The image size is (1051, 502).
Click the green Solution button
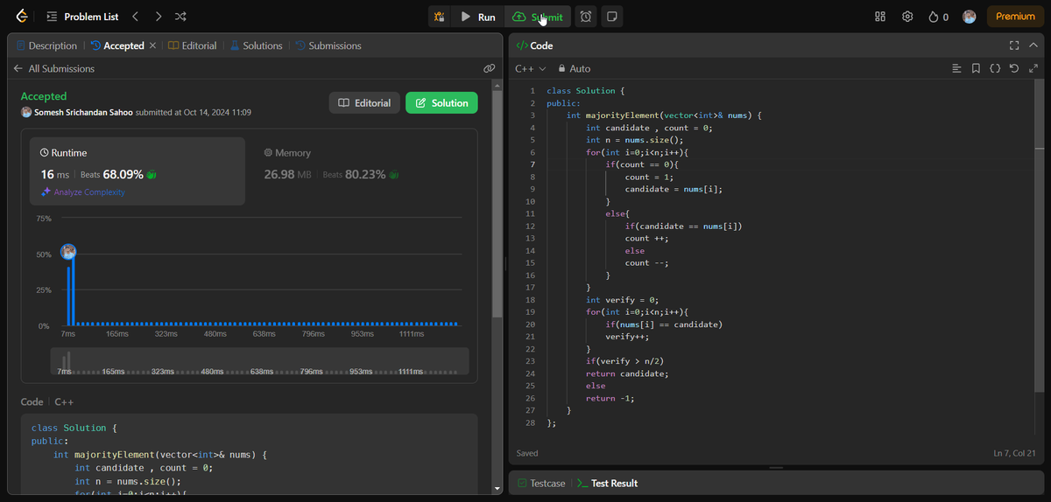(441, 103)
